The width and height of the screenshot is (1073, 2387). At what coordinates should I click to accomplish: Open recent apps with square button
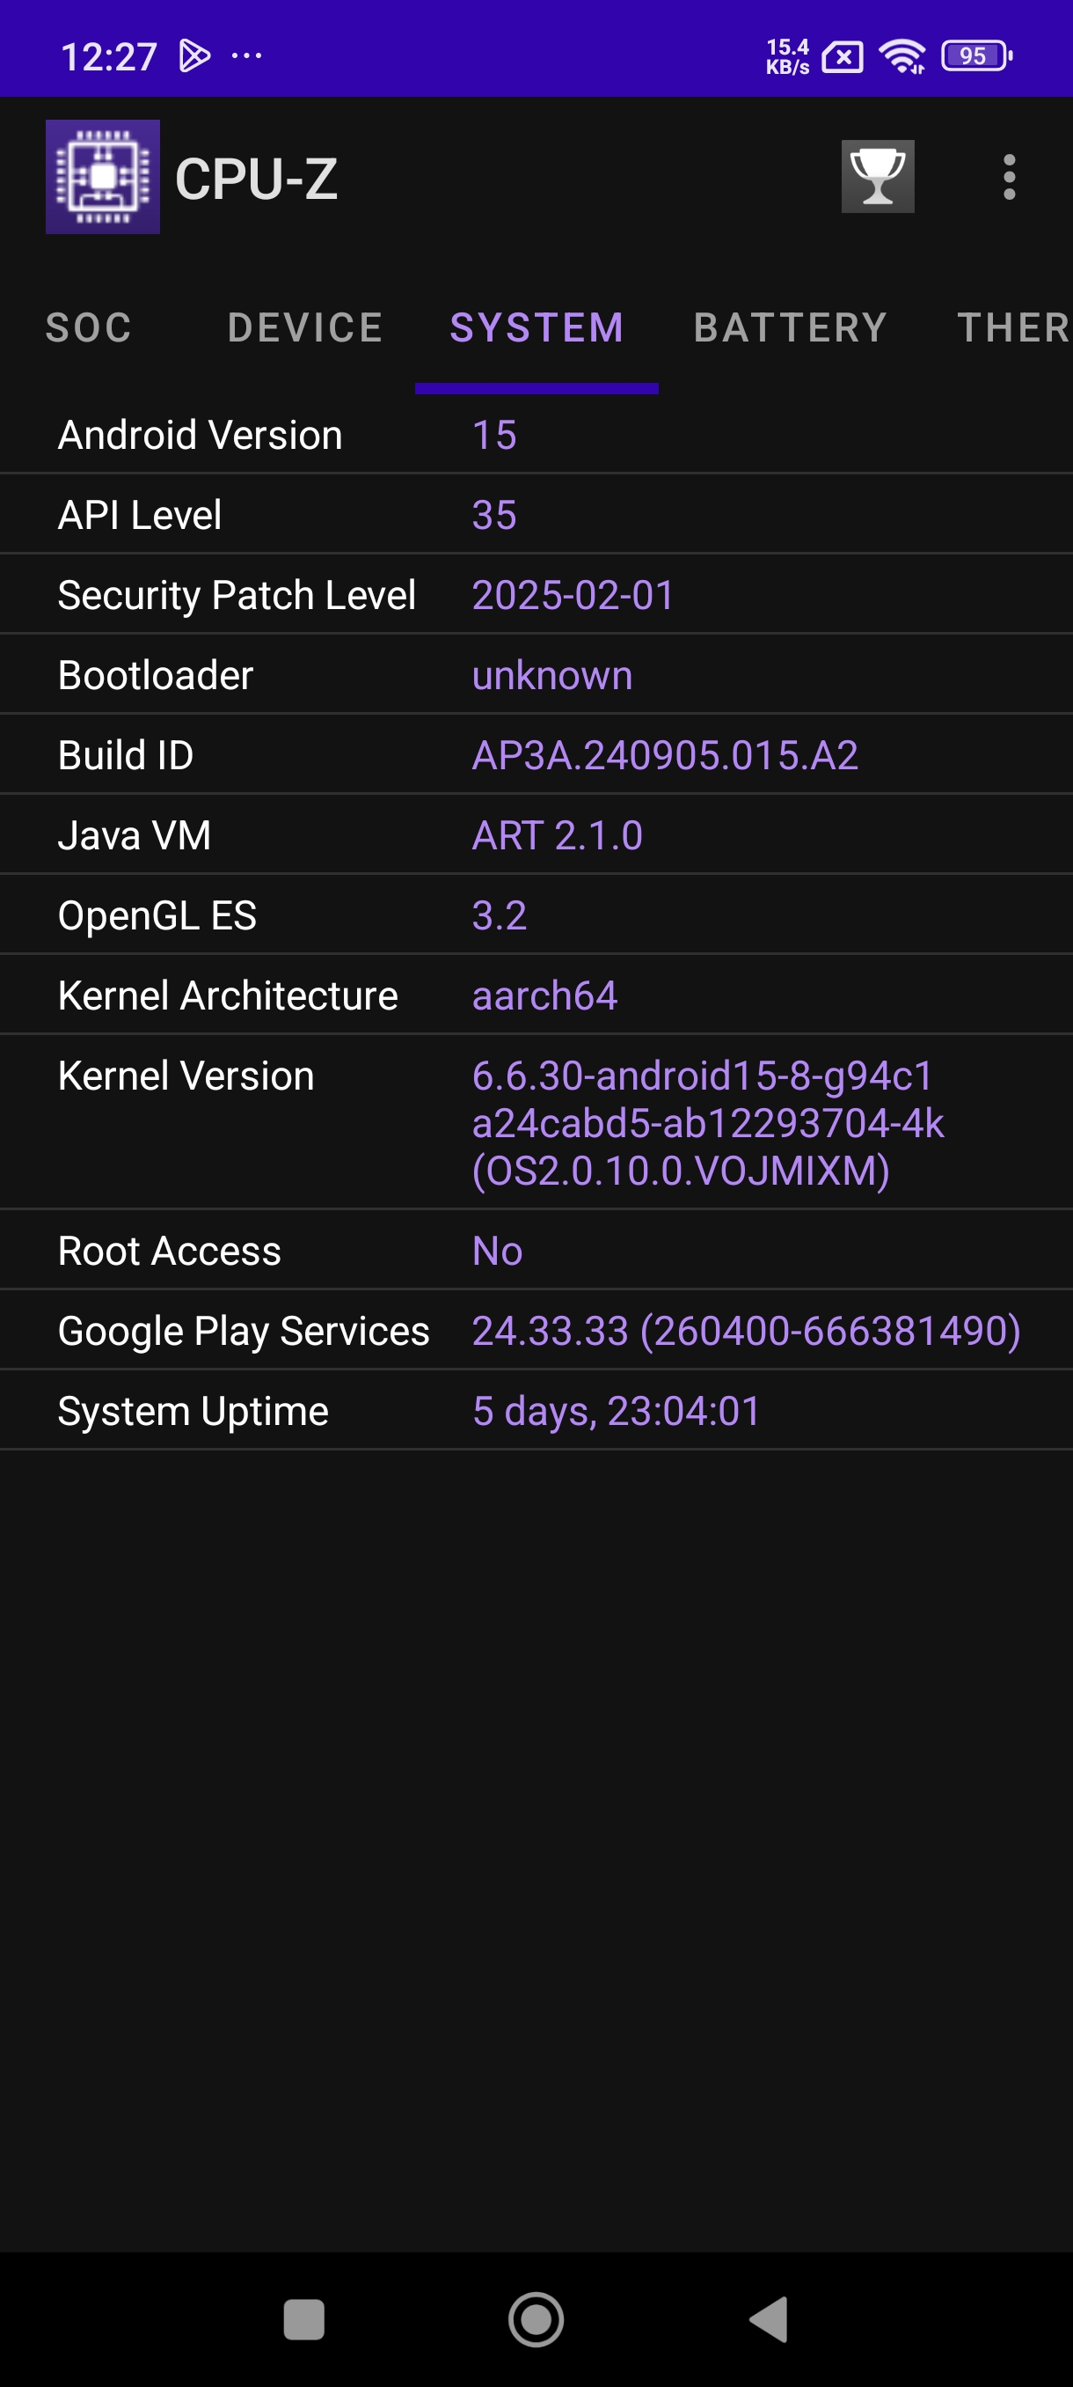(303, 2319)
